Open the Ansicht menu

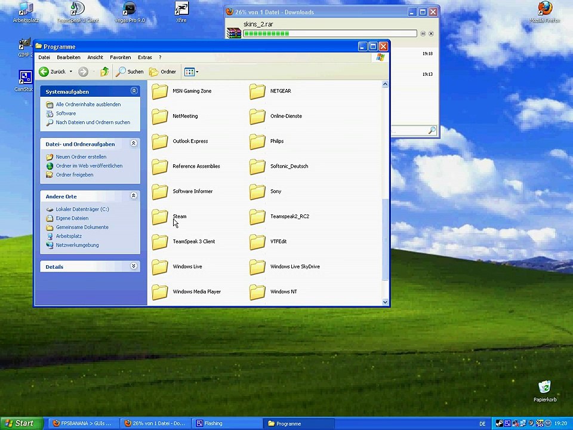(95, 57)
